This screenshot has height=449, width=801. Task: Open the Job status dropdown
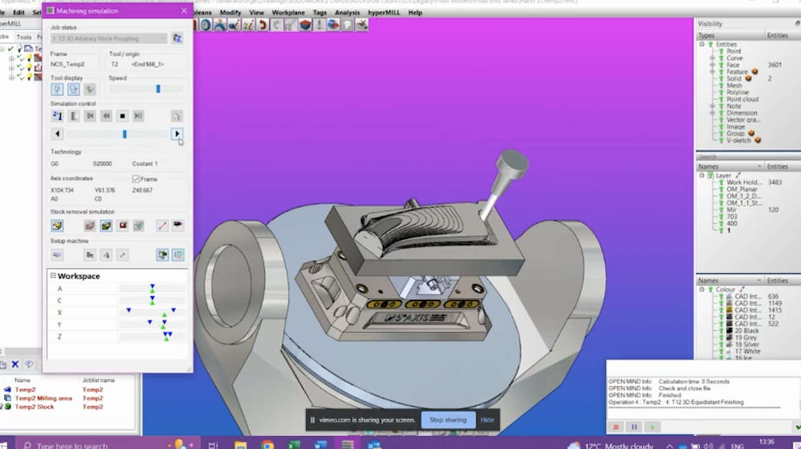point(162,39)
